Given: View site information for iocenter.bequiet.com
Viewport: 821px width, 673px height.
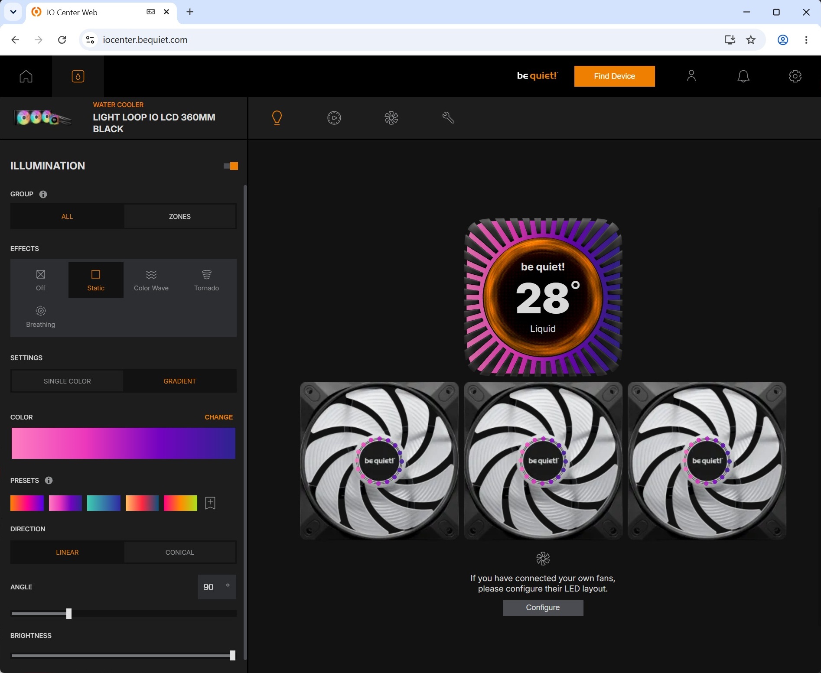Looking at the screenshot, I should click(90, 40).
